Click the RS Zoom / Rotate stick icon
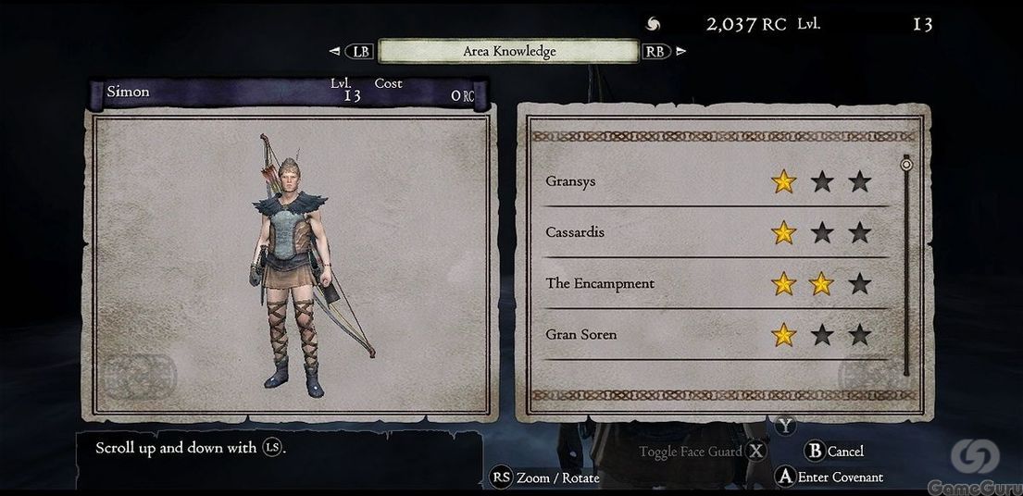Viewport: 1023px width, 496px height. point(501,477)
